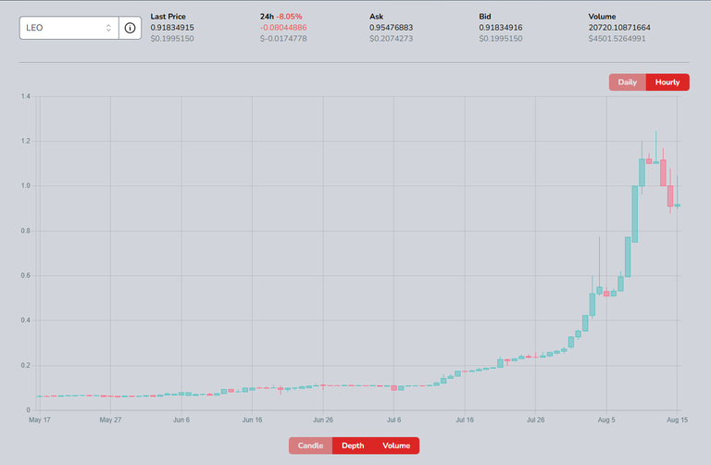Click the $-0.0174778 change in dollars

[x=283, y=39]
